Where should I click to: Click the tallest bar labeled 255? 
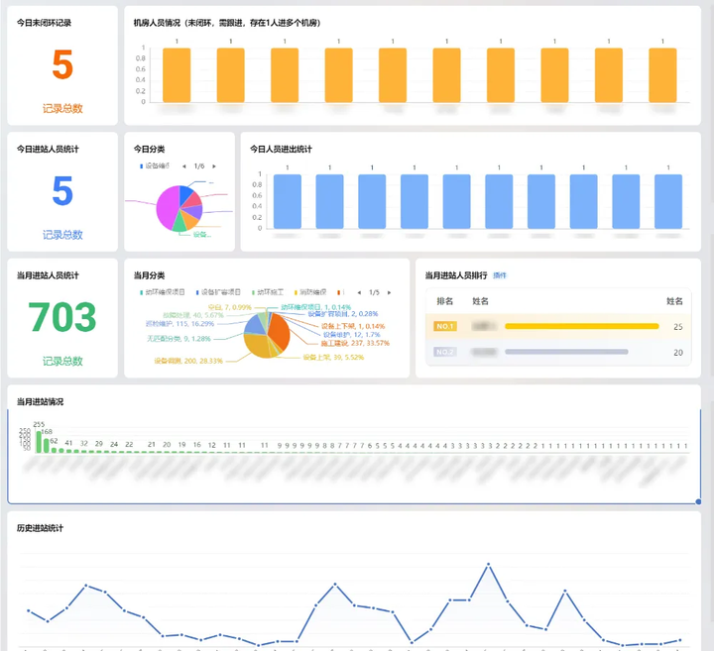tap(39, 442)
